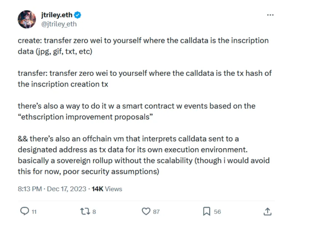317x230 pixels.
Task: Click the paragraph starting with "create: transfer zero wei"
Action: tap(142, 46)
